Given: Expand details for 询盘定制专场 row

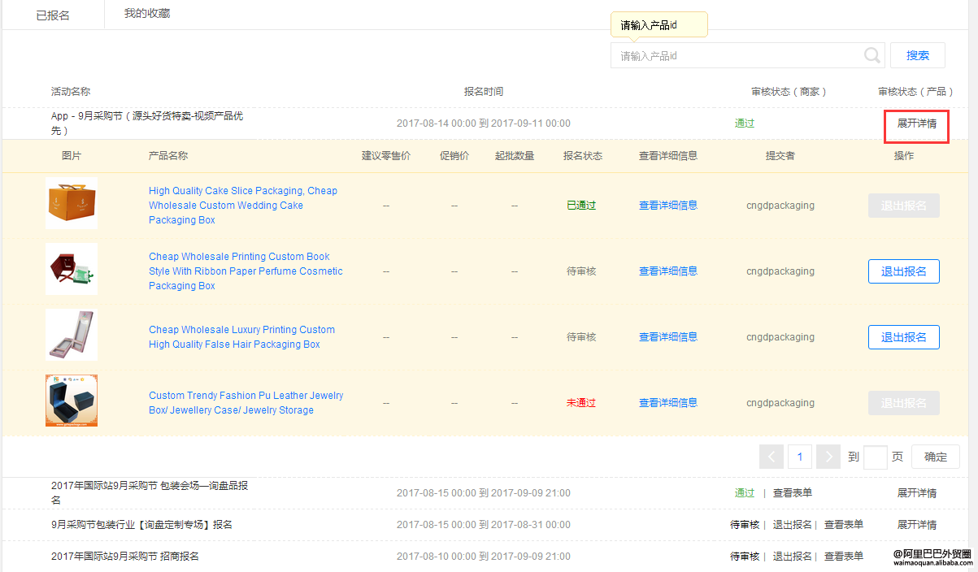Looking at the screenshot, I should pos(916,525).
